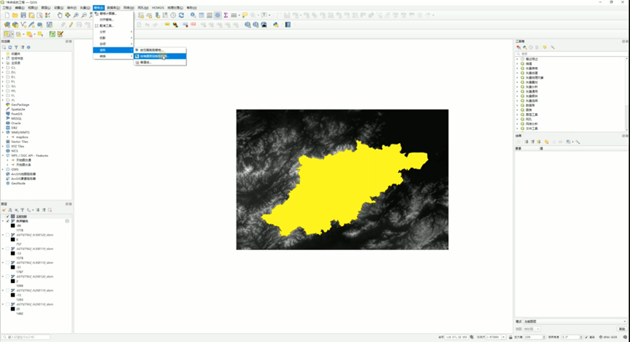Click the Refresh map icon
630x342 pixels.
point(181,15)
